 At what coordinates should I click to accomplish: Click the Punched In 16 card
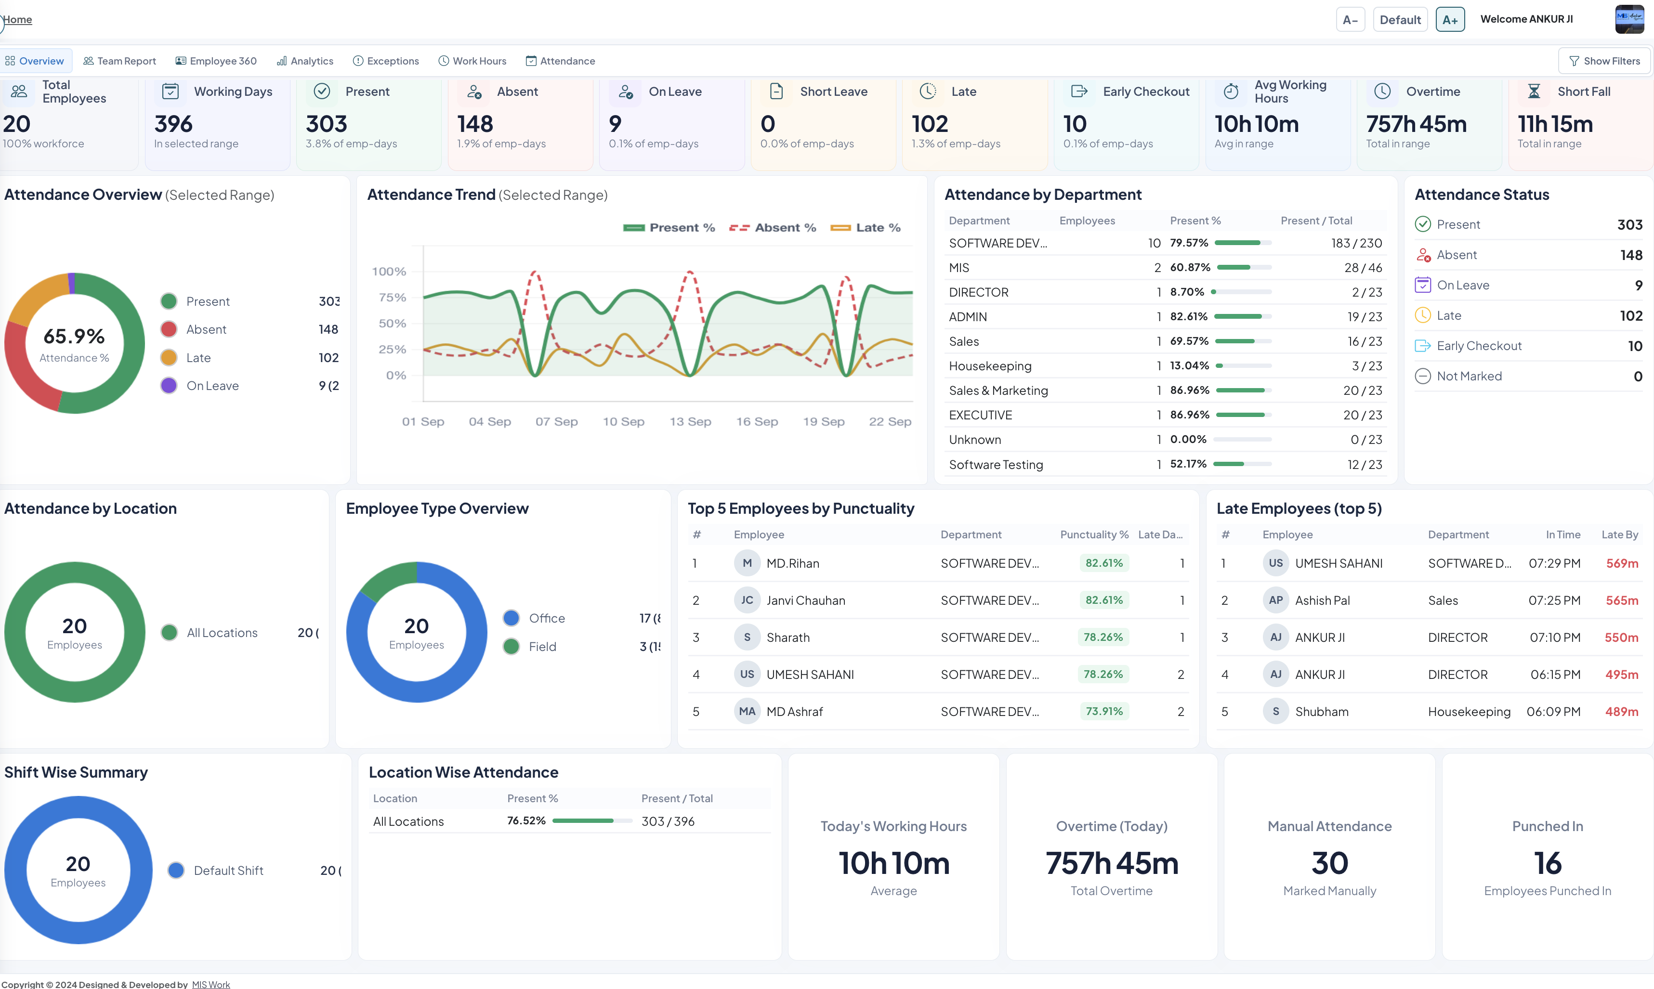[x=1548, y=857]
